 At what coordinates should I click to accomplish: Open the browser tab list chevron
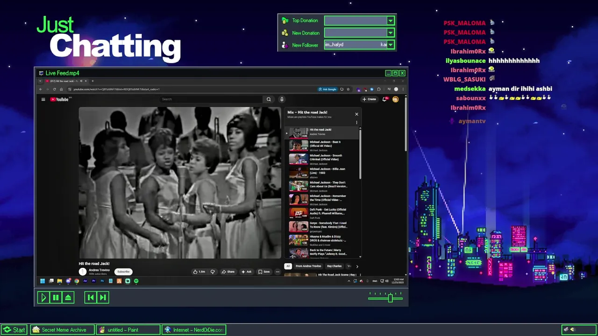(x=40, y=81)
